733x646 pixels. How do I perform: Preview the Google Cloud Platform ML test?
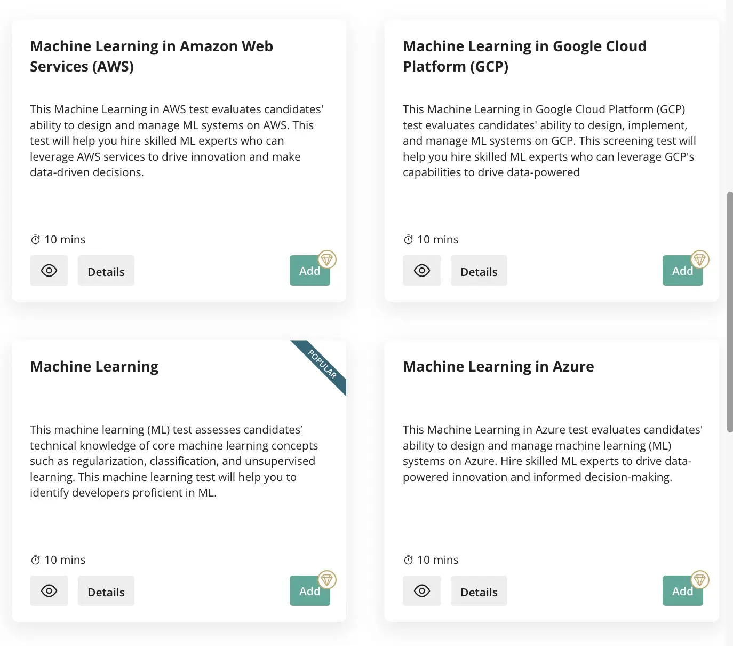(x=421, y=271)
